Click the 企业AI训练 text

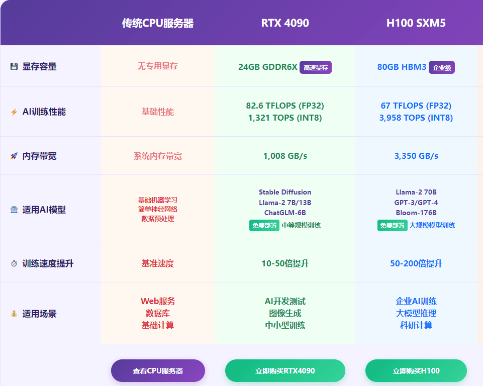coord(416,301)
